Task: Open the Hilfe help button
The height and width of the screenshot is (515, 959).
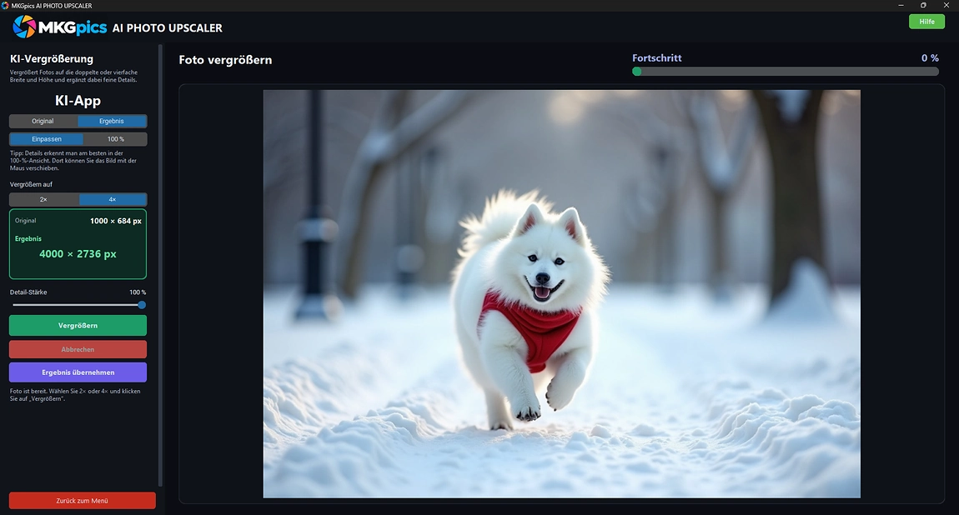Action: click(926, 22)
